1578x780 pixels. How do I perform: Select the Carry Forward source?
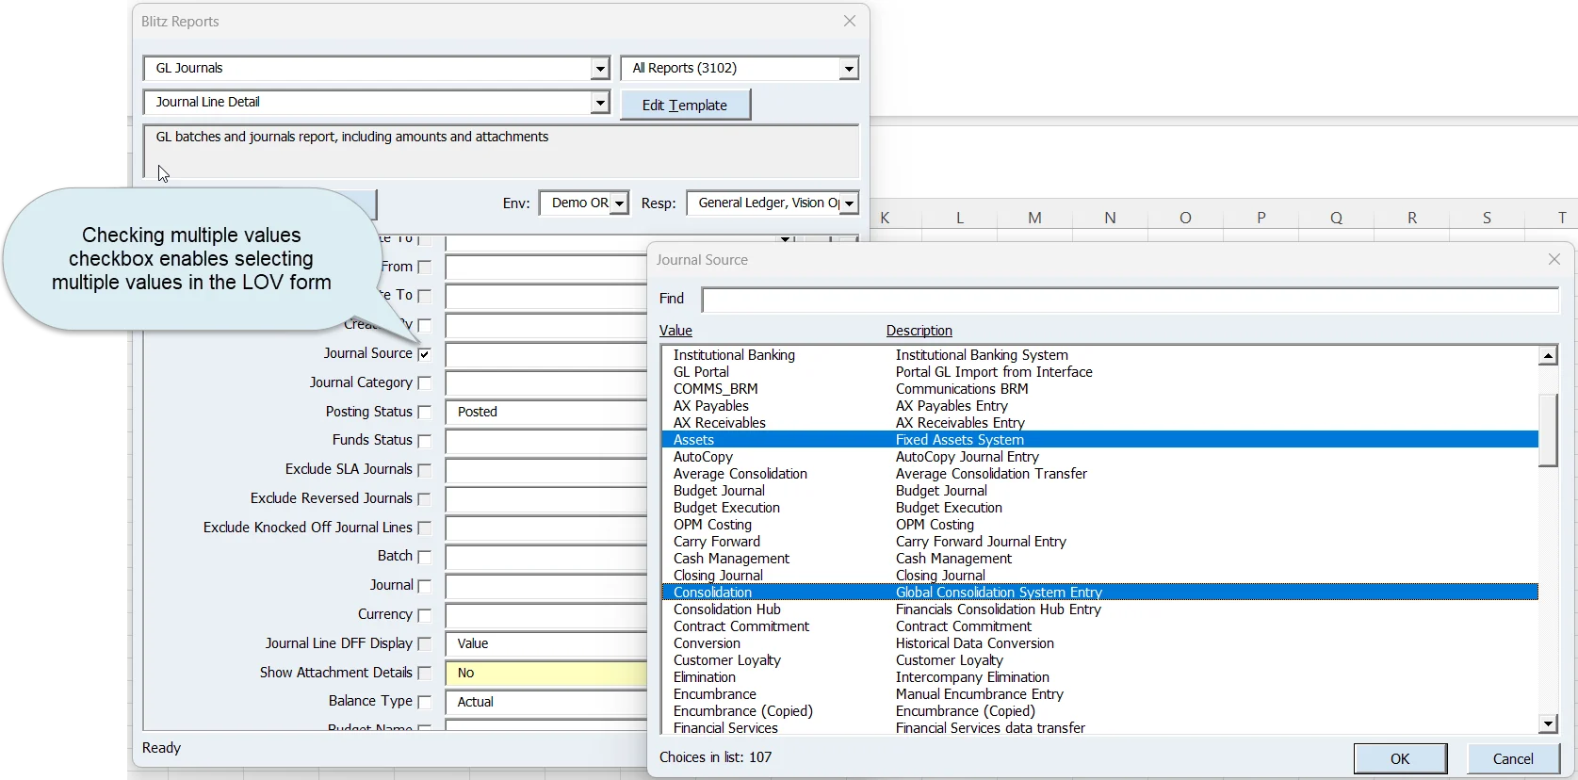point(1100,542)
